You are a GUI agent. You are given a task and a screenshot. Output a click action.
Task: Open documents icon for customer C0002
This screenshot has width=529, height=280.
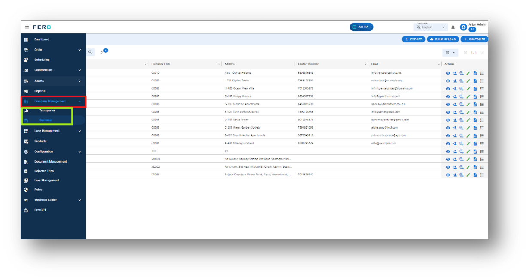(475, 135)
